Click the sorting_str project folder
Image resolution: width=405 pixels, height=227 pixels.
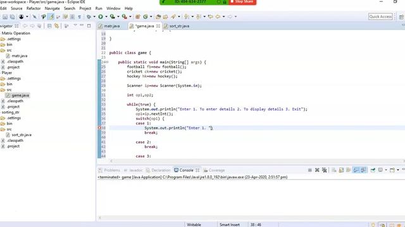coord(10,112)
